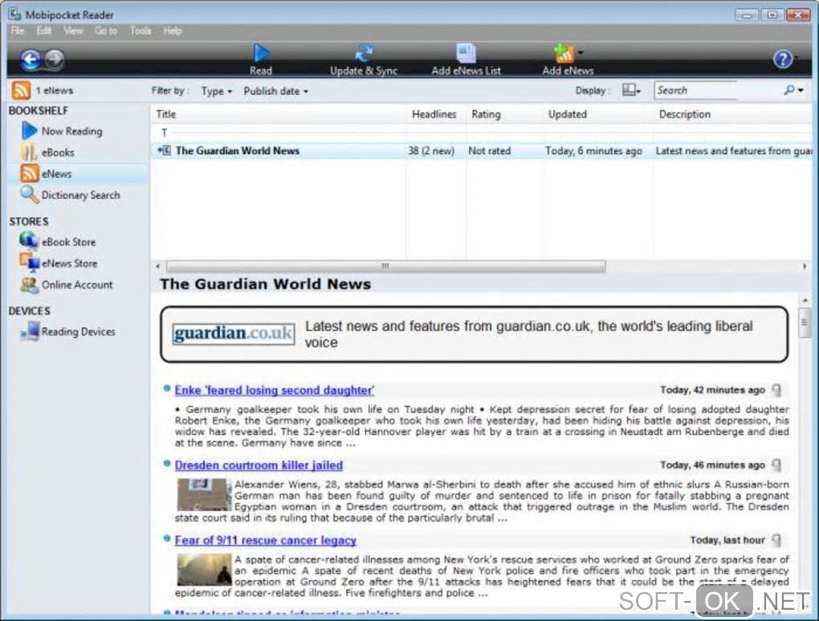The height and width of the screenshot is (621, 819).
Task: Click the Mobipocket Reader title bar icon
Action: [14, 14]
